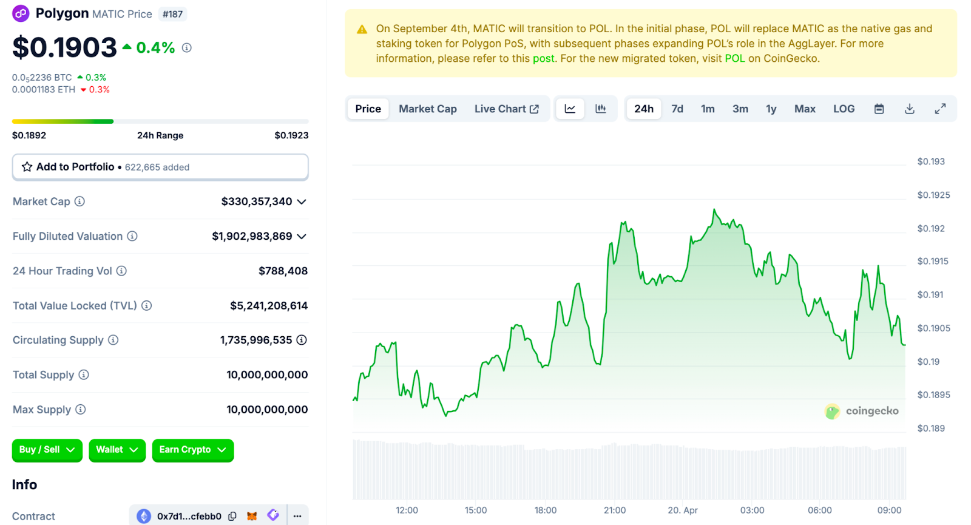Open the POL link in notice
The width and height of the screenshot is (971, 525).
(x=735, y=58)
